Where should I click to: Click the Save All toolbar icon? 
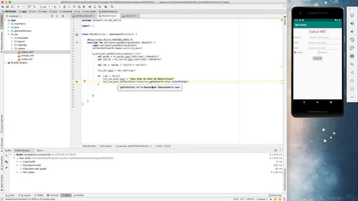[x=7, y=7]
